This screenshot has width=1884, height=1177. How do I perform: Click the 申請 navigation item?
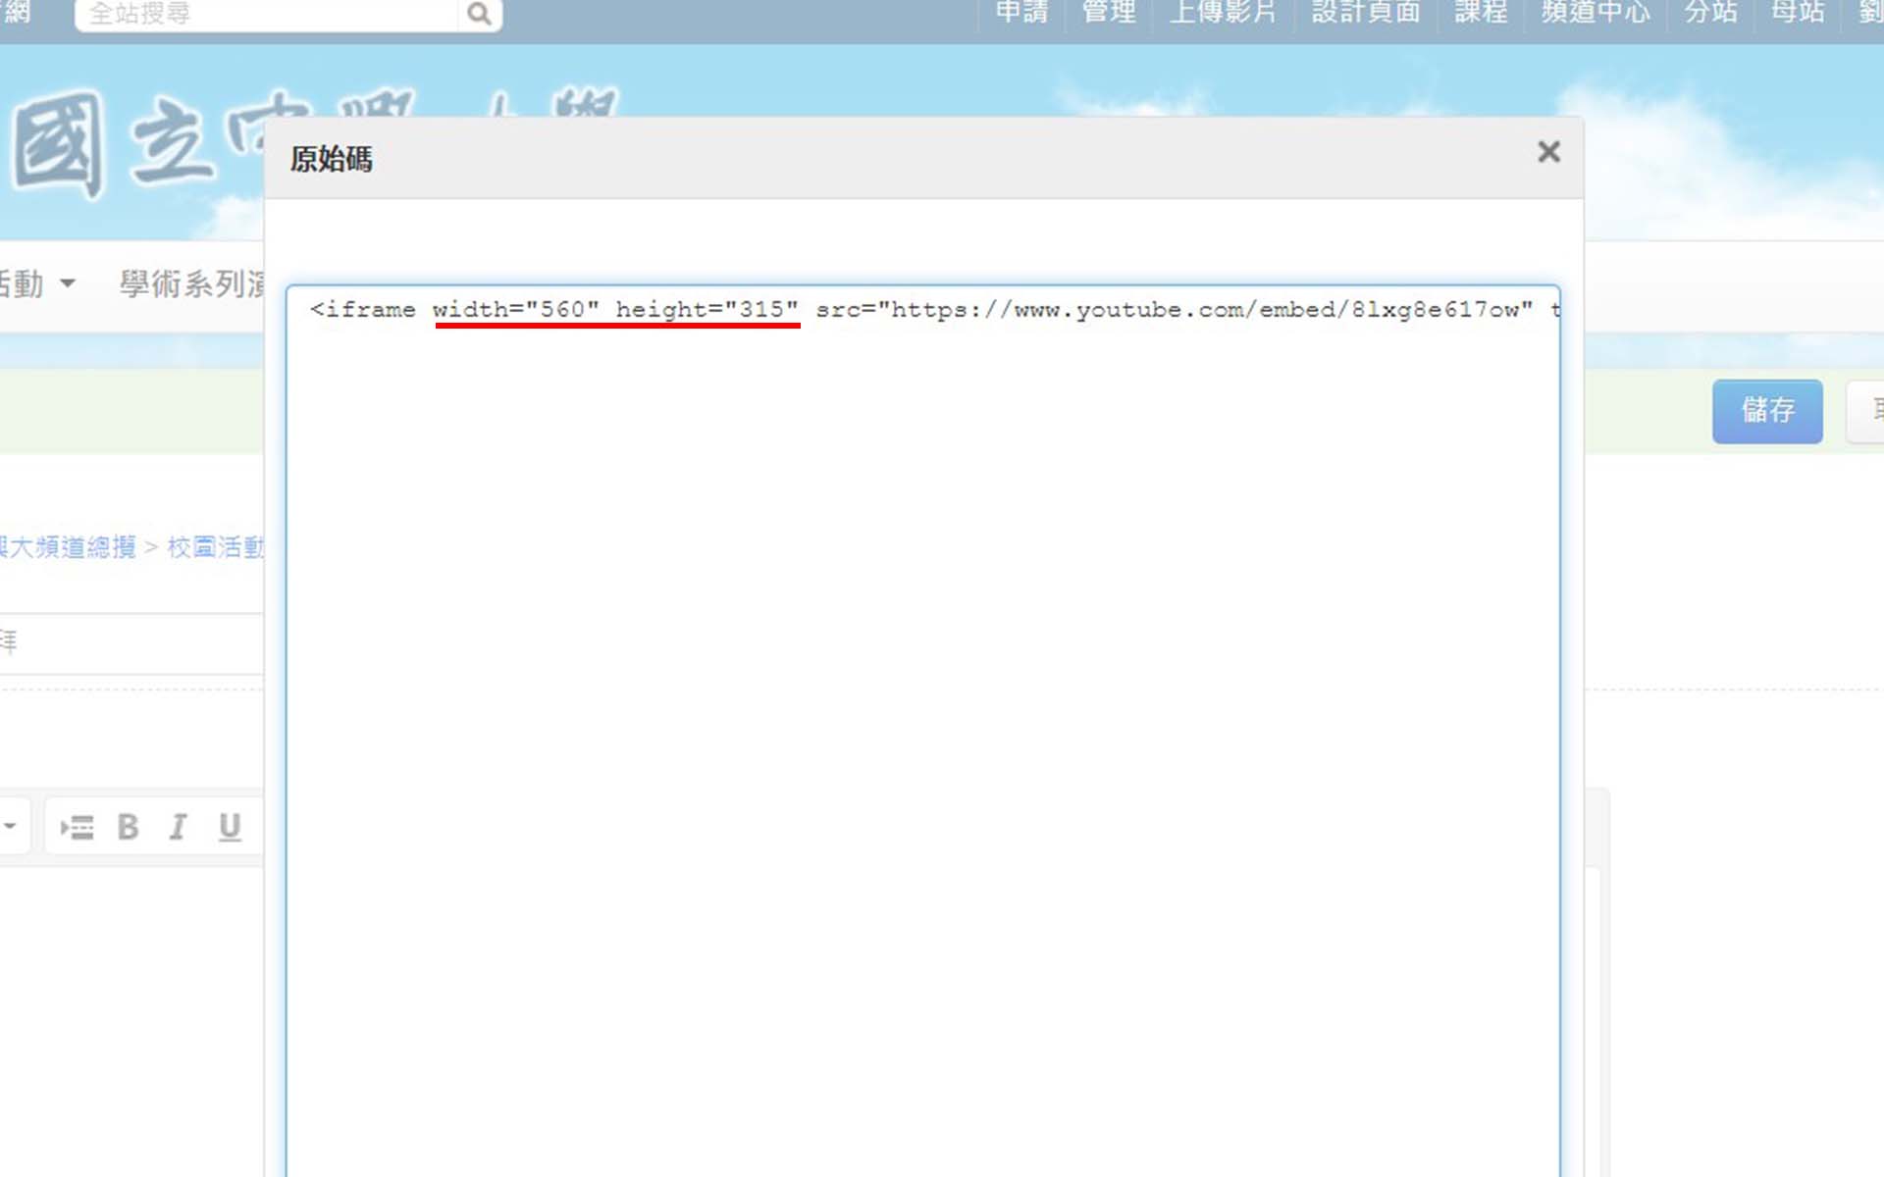[x=1021, y=12]
